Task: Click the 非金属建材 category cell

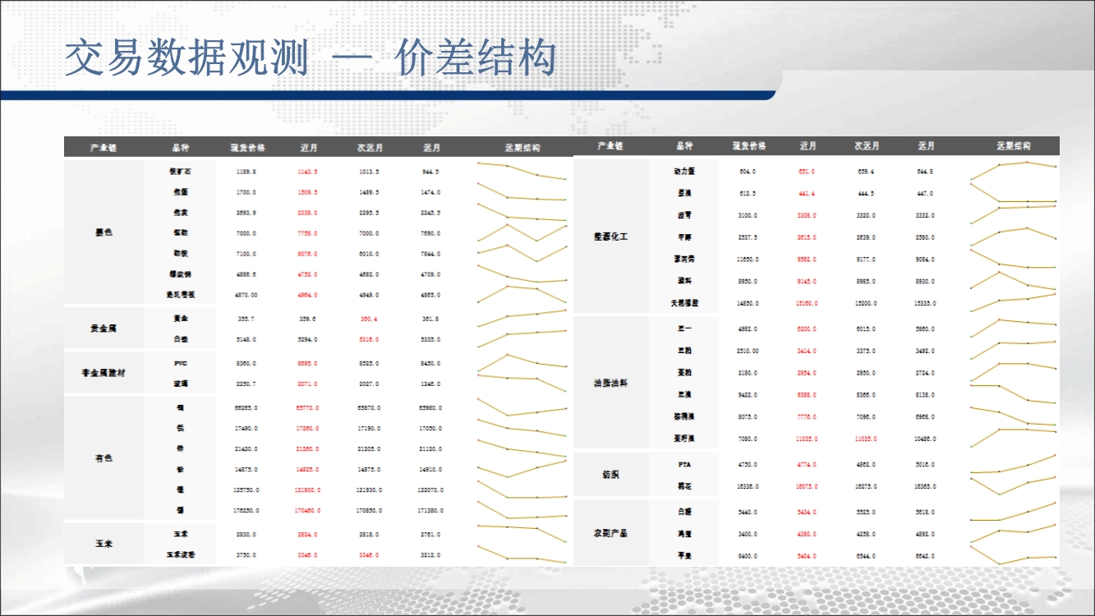Action: point(104,373)
